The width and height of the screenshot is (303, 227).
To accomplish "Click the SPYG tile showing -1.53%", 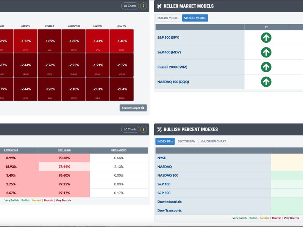I will (x=26, y=41).
